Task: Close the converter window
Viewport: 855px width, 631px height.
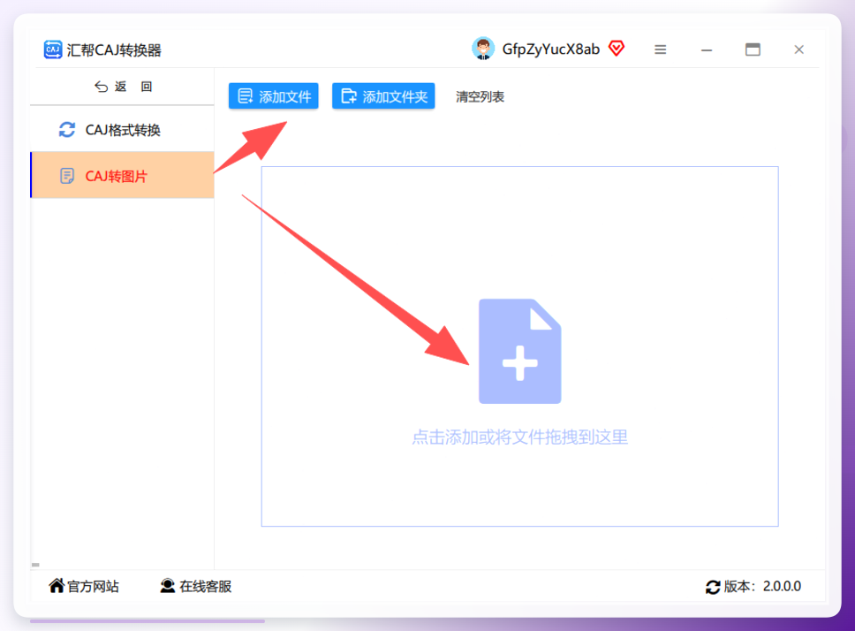Action: click(x=798, y=49)
